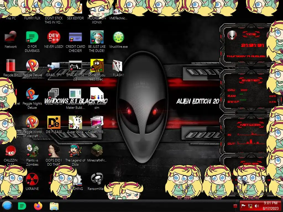Launch the NEVER USED! Dev-C++ icon

(54, 40)
